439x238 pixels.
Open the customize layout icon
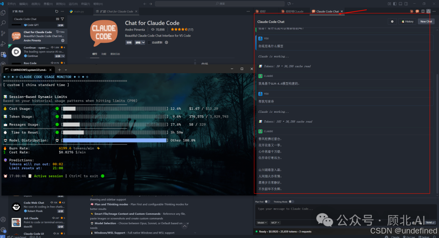389,4
